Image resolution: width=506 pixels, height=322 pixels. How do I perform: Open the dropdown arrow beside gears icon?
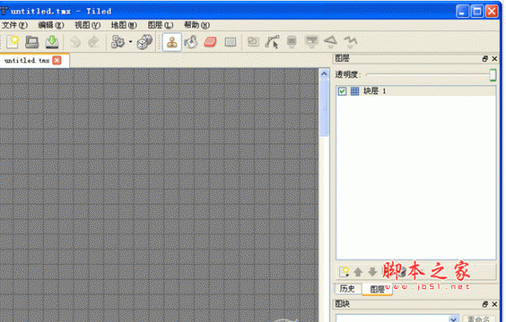(131, 41)
